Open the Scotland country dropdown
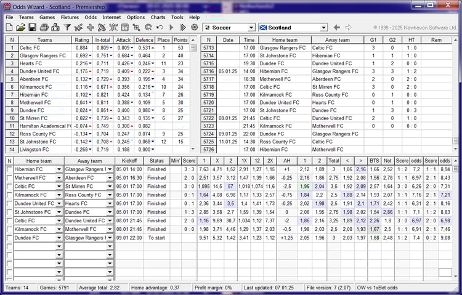 click(324, 28)
